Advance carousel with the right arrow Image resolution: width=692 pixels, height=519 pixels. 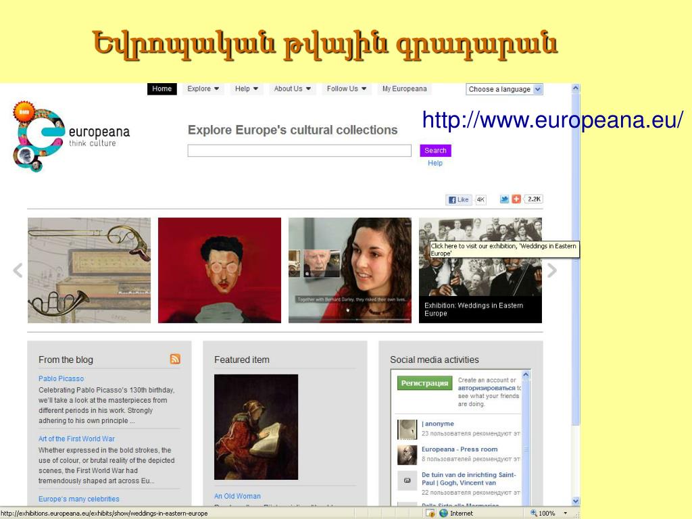pos(551,270)
